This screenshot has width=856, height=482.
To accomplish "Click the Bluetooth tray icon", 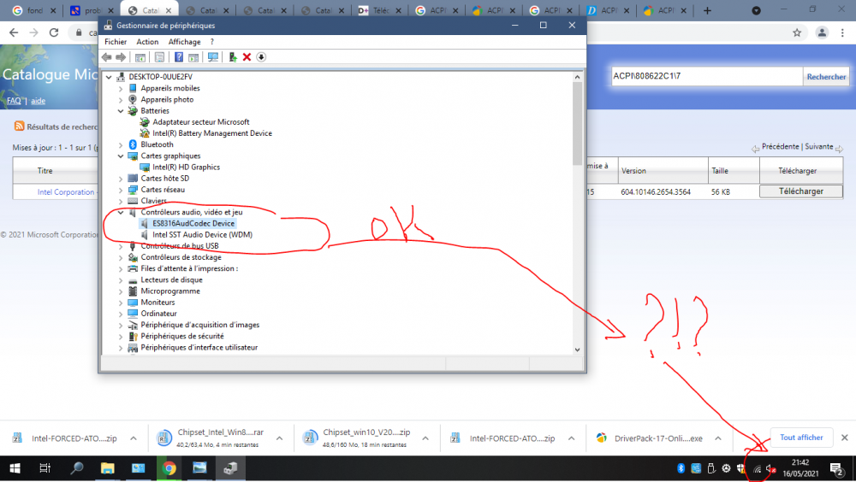I will coord(681,468).
